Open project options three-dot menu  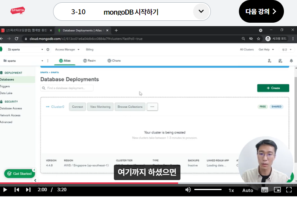[x=48, y=61]
